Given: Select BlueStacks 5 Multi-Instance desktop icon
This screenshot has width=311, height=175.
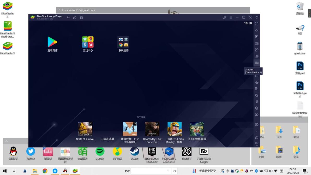Looking at the screenshot, I should (8, 29).
